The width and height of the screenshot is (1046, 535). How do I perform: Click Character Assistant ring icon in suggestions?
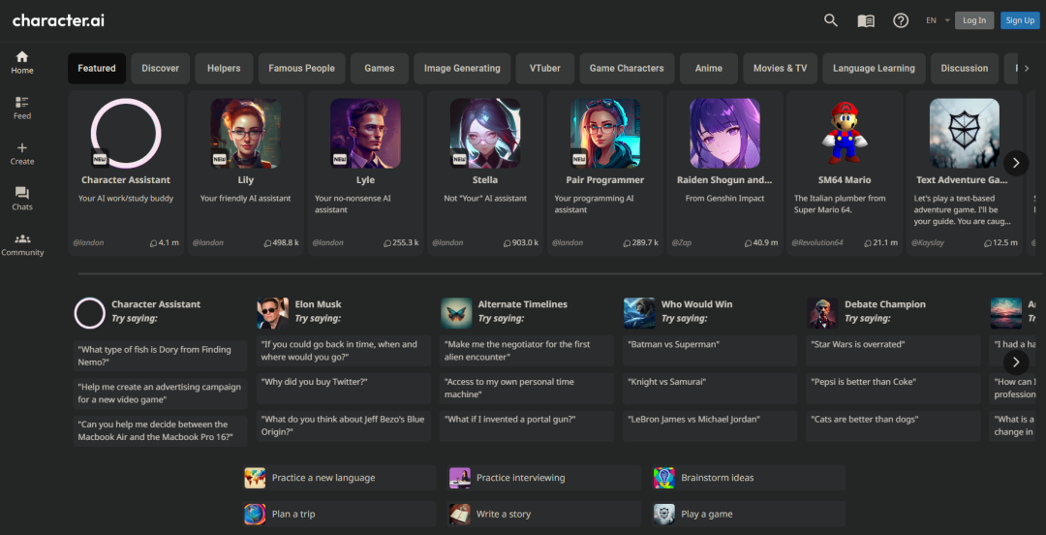pos(89,313)
